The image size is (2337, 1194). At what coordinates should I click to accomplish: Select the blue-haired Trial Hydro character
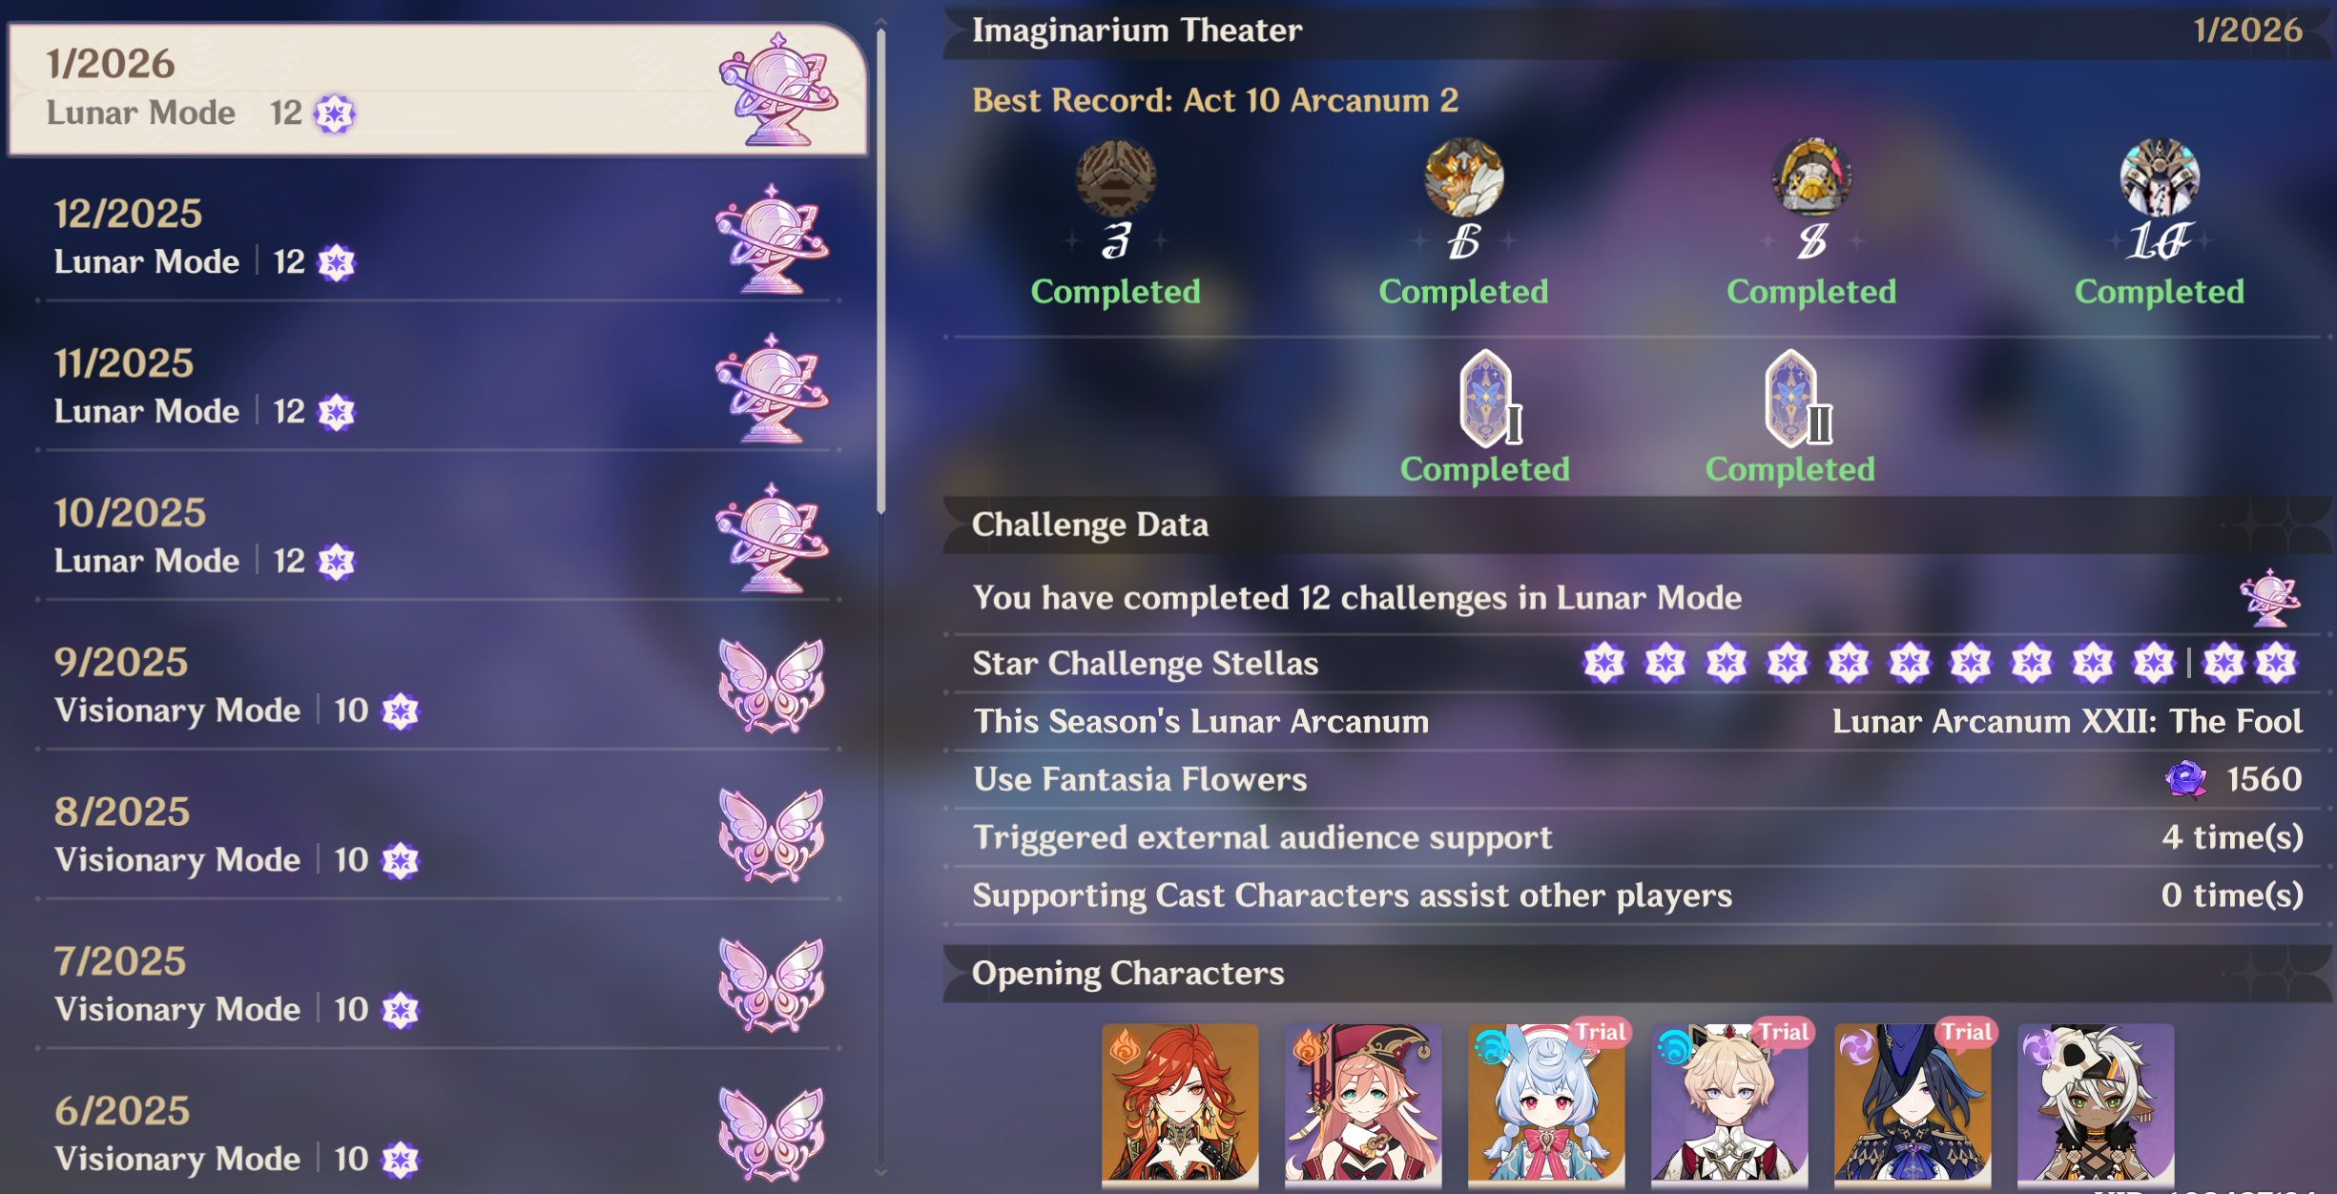coord(1546,1104)
